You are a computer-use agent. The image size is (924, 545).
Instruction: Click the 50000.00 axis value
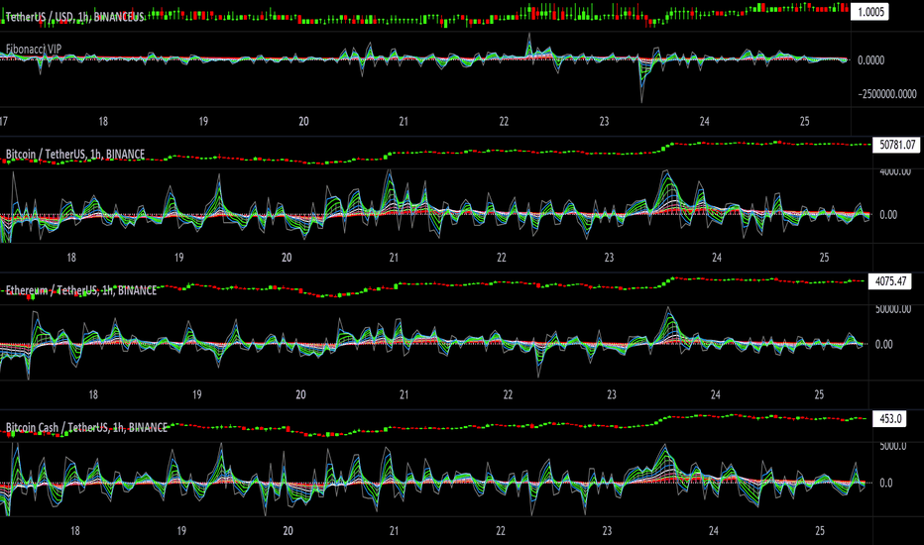pos(893,309)
